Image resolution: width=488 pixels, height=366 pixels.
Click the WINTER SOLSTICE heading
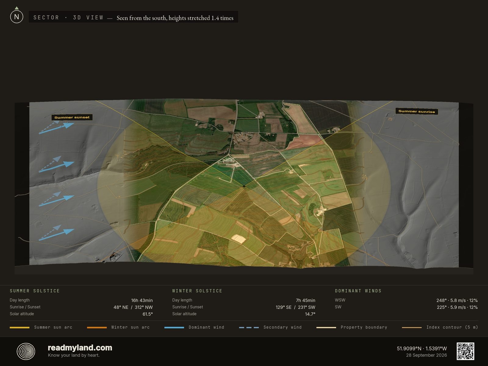coord(197,291)
